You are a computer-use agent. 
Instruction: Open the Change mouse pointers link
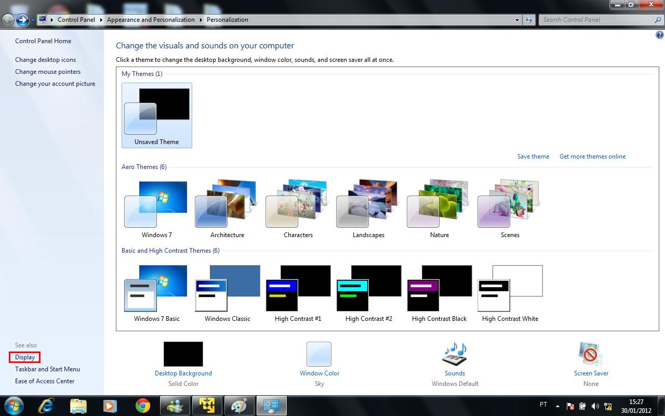pos(48,72)
